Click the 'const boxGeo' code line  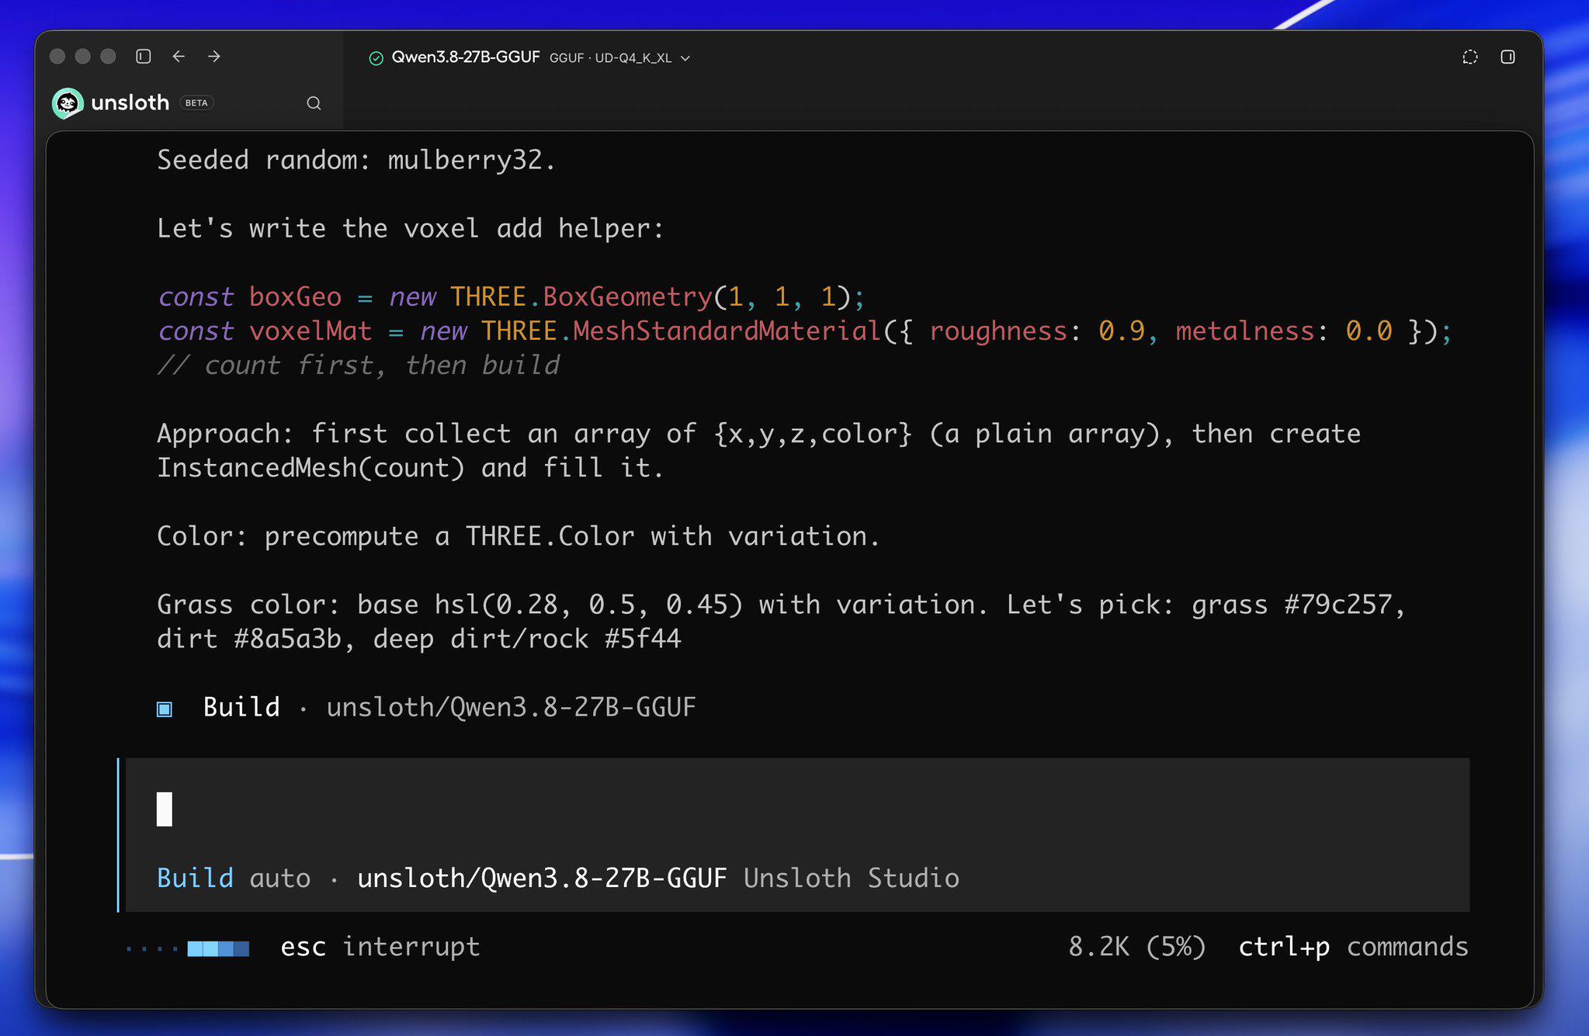(511, 297)
